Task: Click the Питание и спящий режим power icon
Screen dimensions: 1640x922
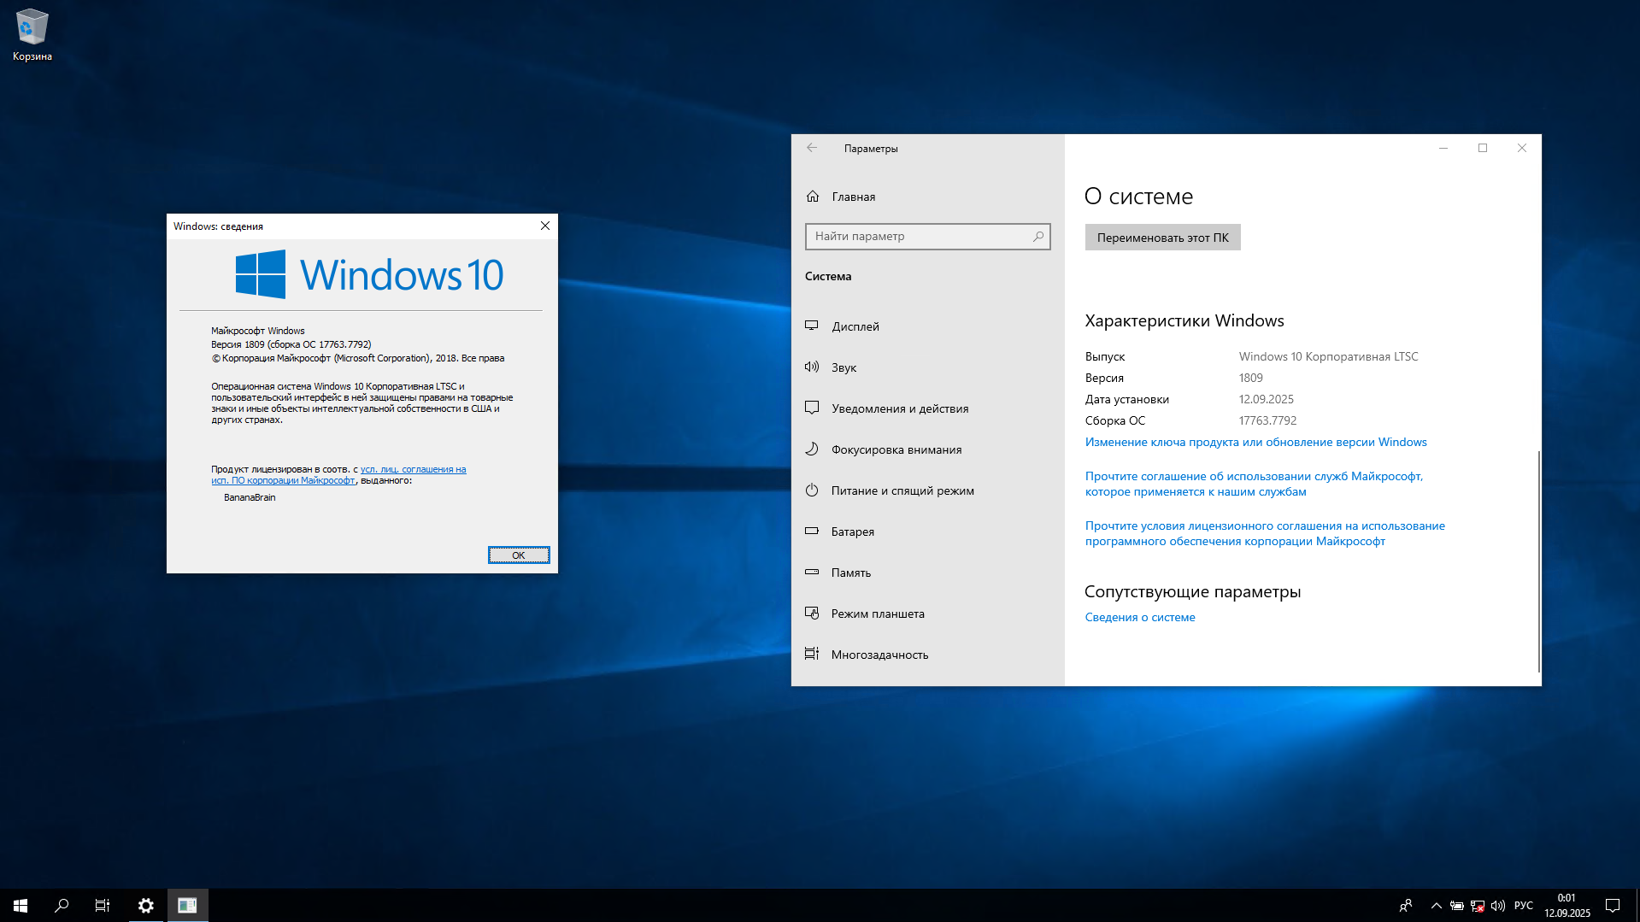Action: (812, 490)
